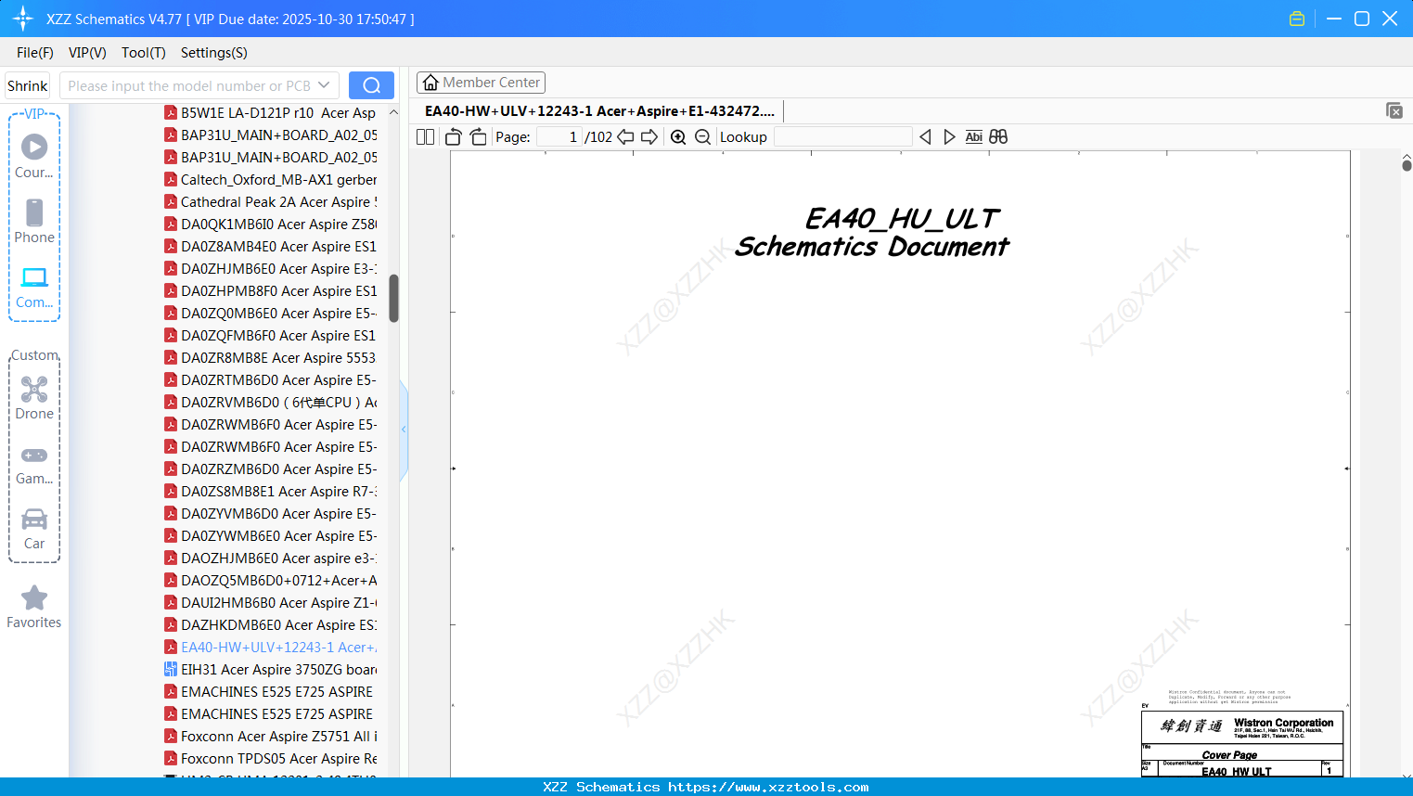
Task: Click the XZZ app logo in title bar
Action: click(x=23, y=19)
